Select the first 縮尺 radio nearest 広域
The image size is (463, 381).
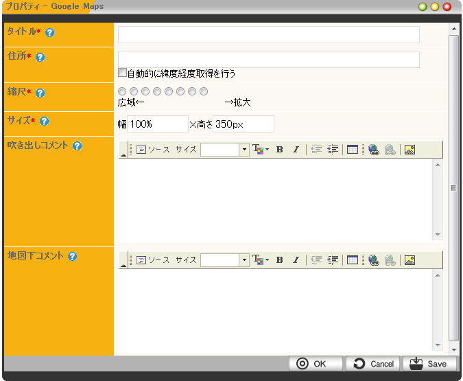tap(122, 91)
